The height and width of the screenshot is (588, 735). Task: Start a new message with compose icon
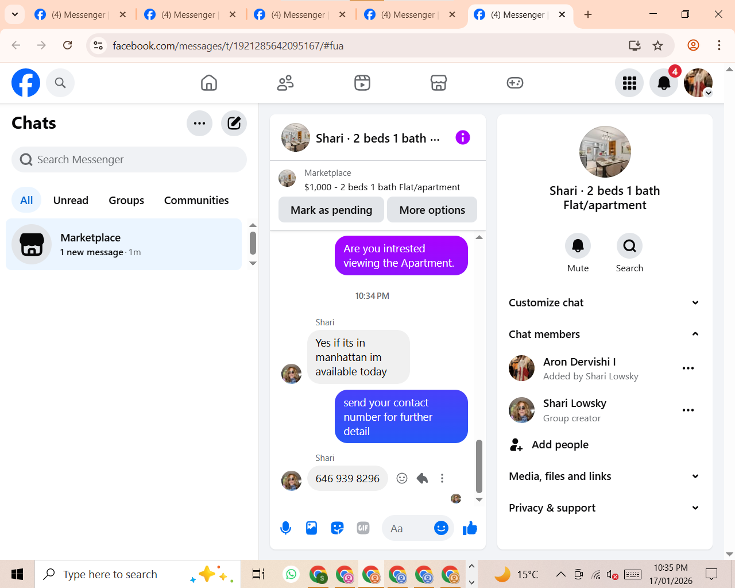(234, 123)
